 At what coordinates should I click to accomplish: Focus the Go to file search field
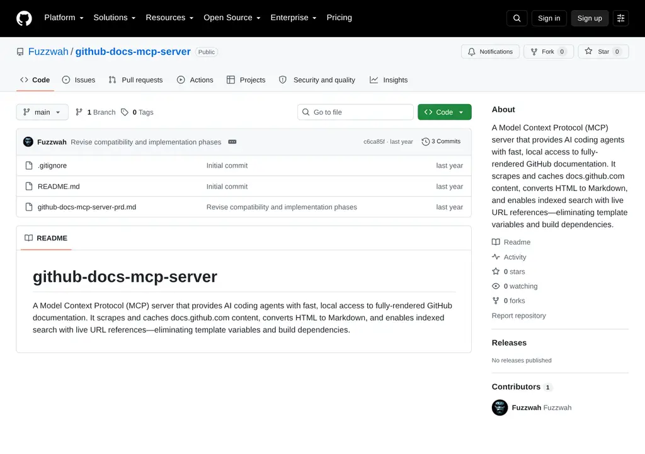(355, 112)
